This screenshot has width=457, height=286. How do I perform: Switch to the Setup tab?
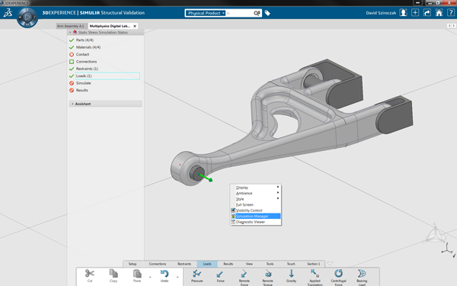pos(133,264)
